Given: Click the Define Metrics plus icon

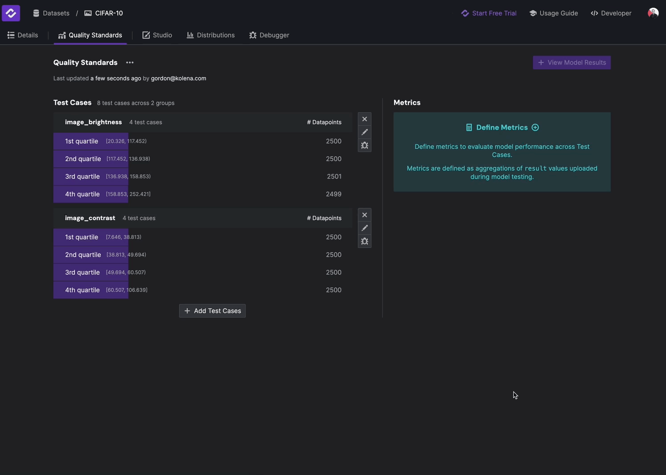Looking at the screenshot, I should tap(535, 127).
